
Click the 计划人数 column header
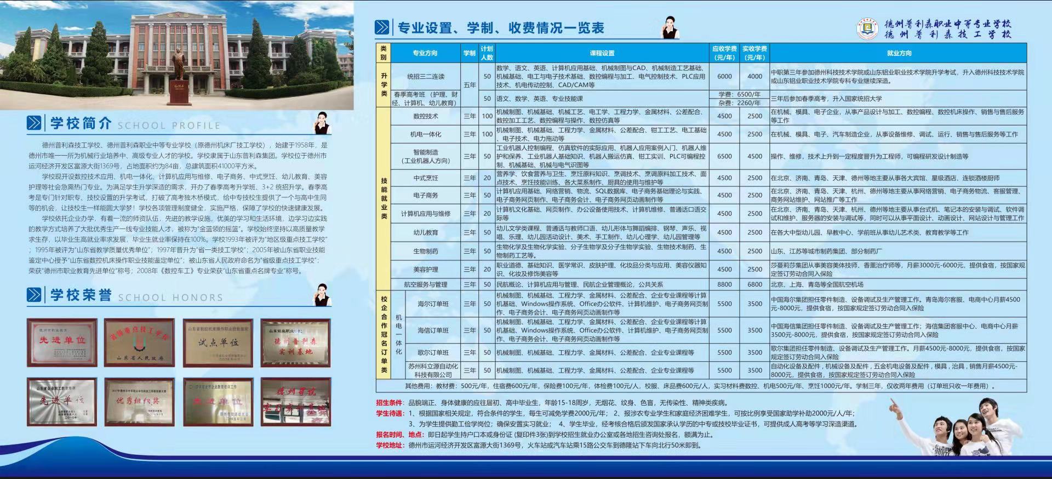(487, 53)
